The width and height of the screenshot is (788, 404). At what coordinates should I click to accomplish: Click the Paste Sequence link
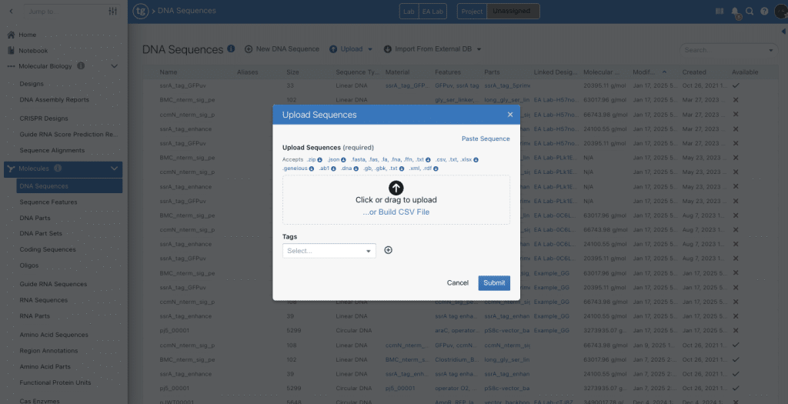pyautogui.click(x=485, y=139)
